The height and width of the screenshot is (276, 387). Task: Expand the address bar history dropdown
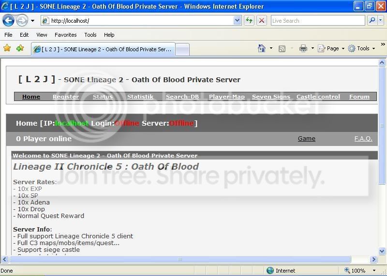[x=237, y=21]
